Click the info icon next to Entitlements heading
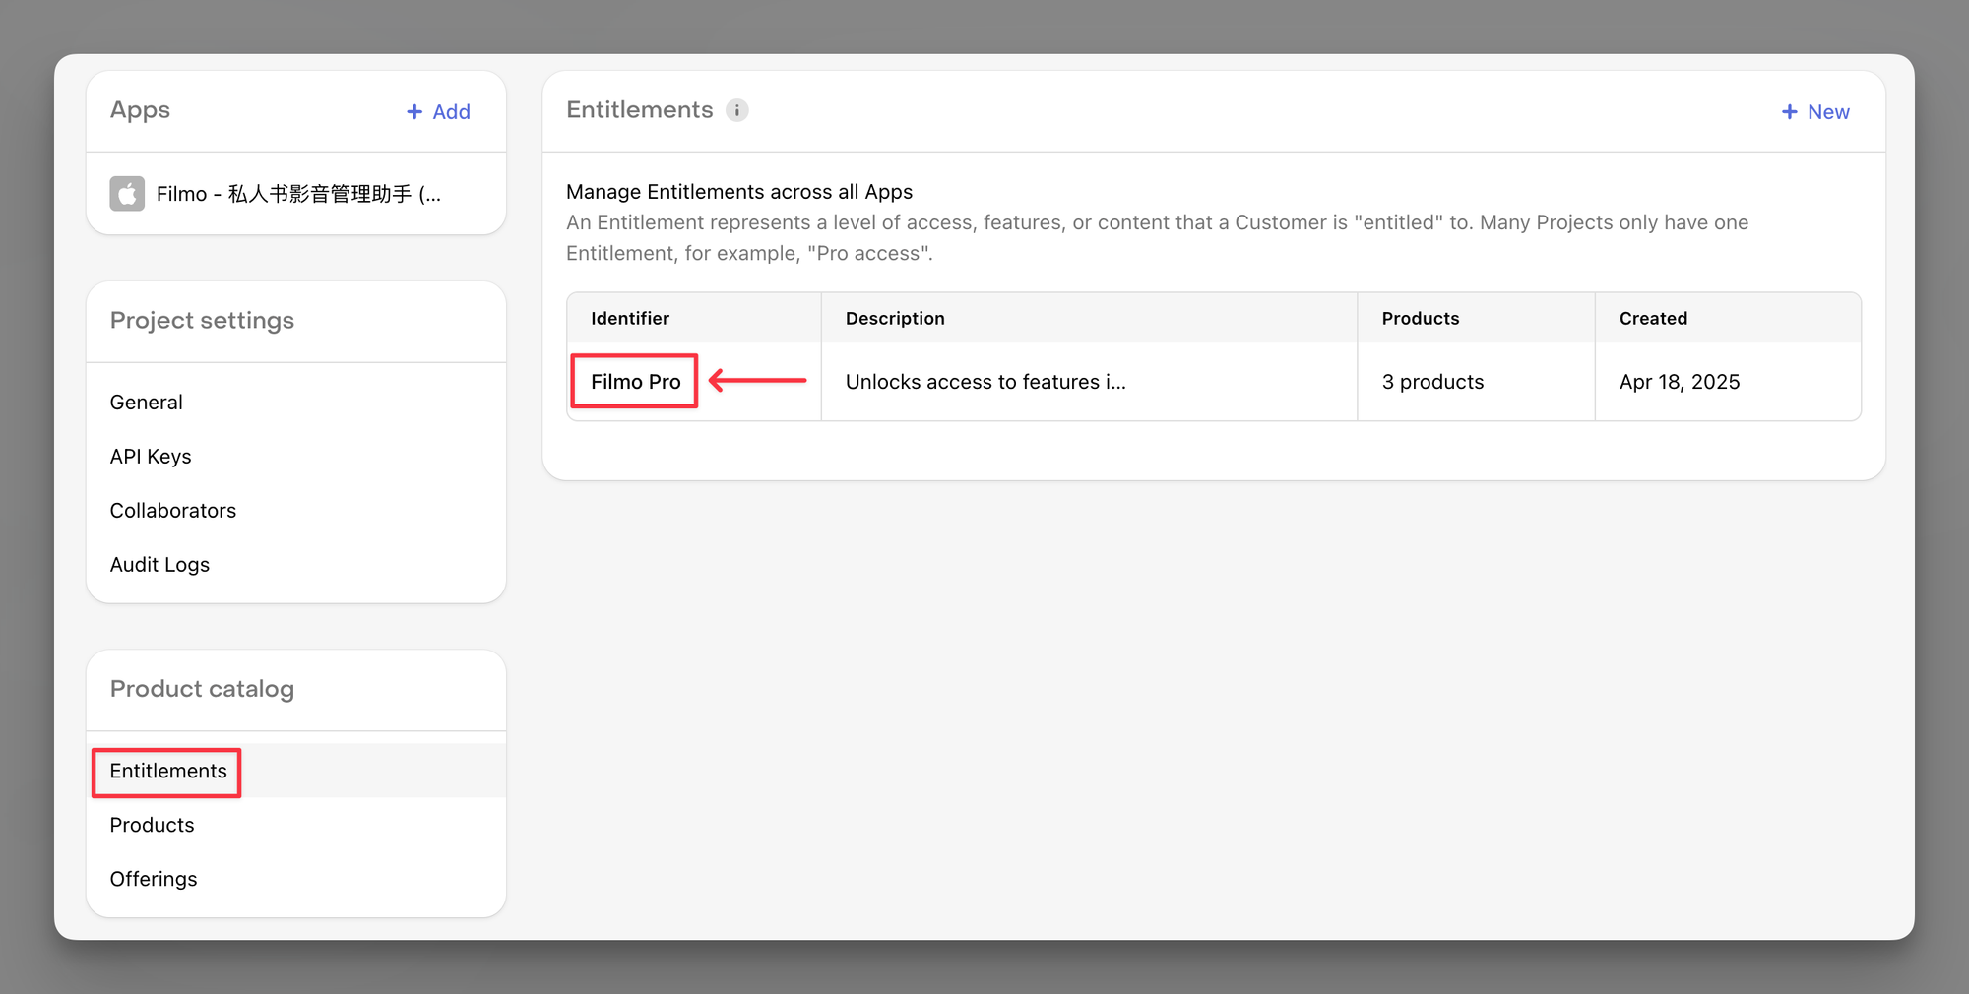The height and width of the screenshot is (994, 1969). [x=736, y=110]
